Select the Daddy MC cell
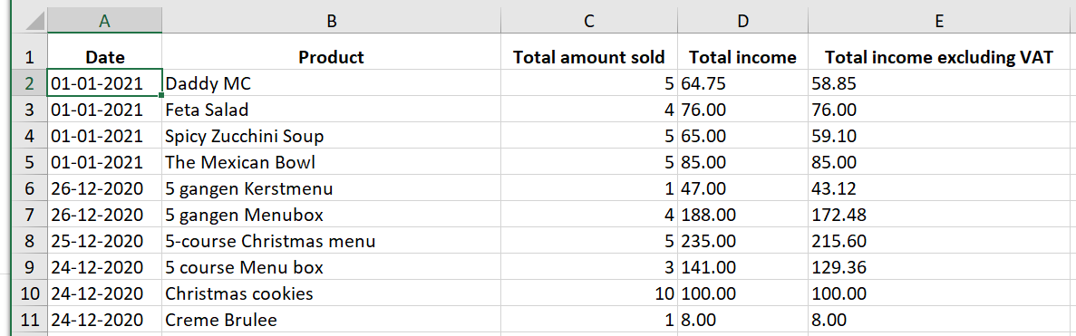Viewport: 1076px width, 336px height. pyautogui.click(x=332, y=83)
